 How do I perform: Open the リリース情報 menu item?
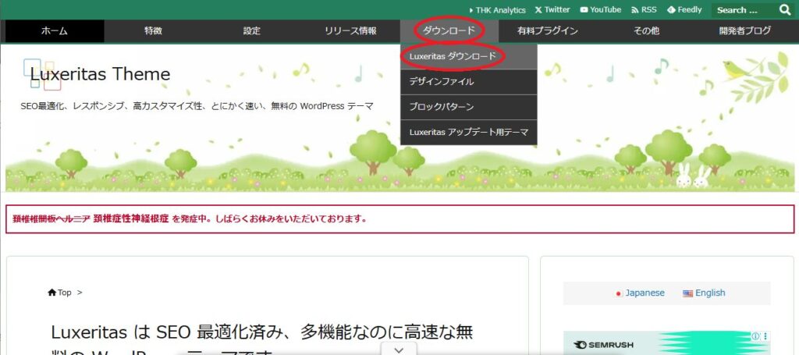pos(350,31)
